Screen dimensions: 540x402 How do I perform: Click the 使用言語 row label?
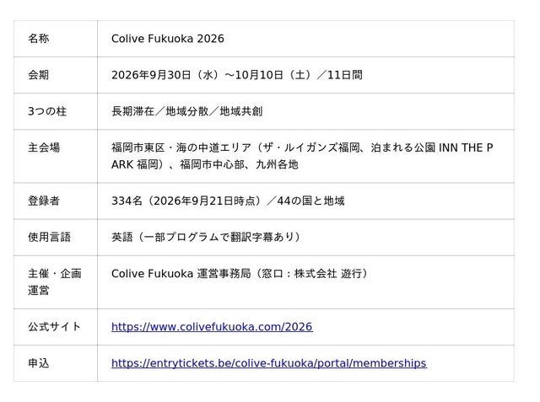pos(49,238)
